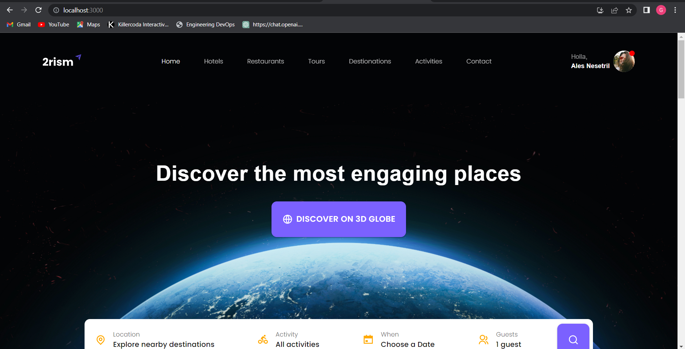This screenshot has width=685, height=349.
Task: Open the Engineering DevOps bookmark
Action: point(205,25)
